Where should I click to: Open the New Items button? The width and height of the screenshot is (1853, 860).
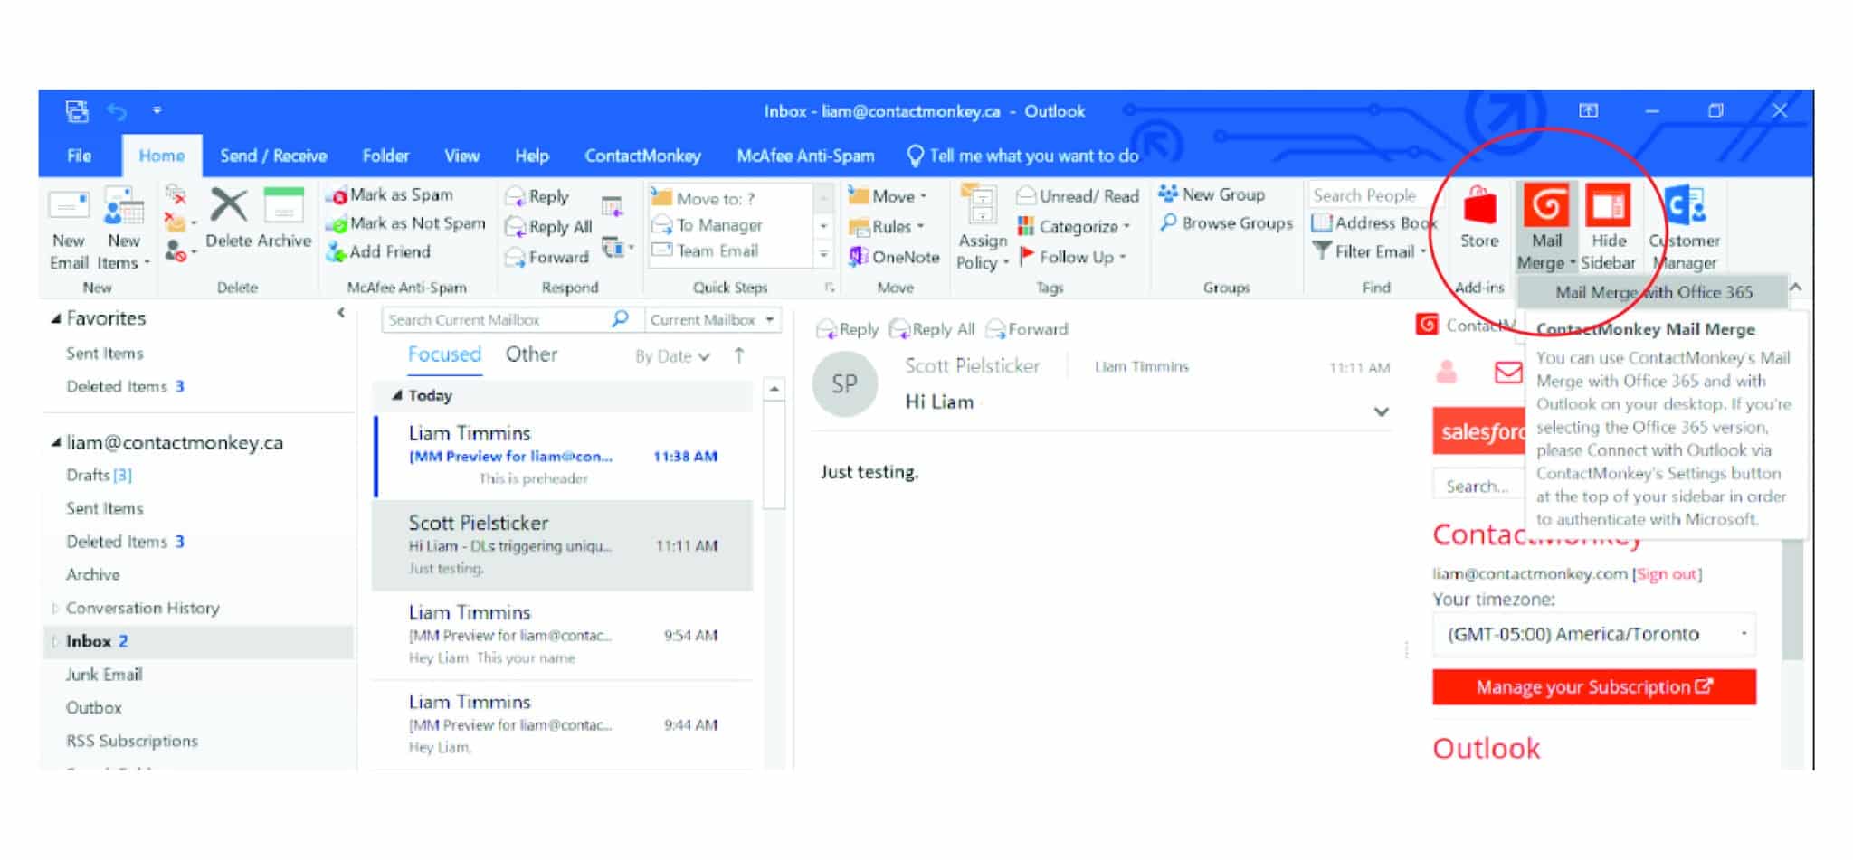(x=124, y=229)
